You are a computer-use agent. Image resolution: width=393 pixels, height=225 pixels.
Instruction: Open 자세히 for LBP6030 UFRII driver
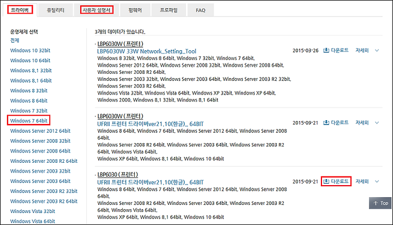[x=362, y=181]
